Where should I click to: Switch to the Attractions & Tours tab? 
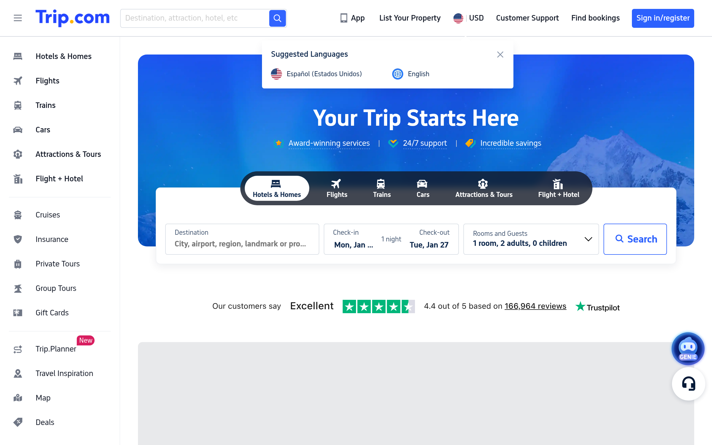483,188
